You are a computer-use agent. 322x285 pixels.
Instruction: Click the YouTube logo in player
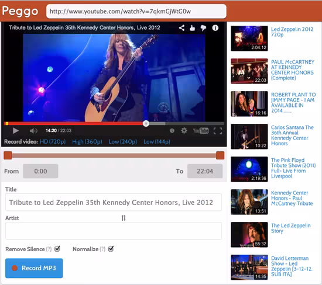[x=201, y=131]
